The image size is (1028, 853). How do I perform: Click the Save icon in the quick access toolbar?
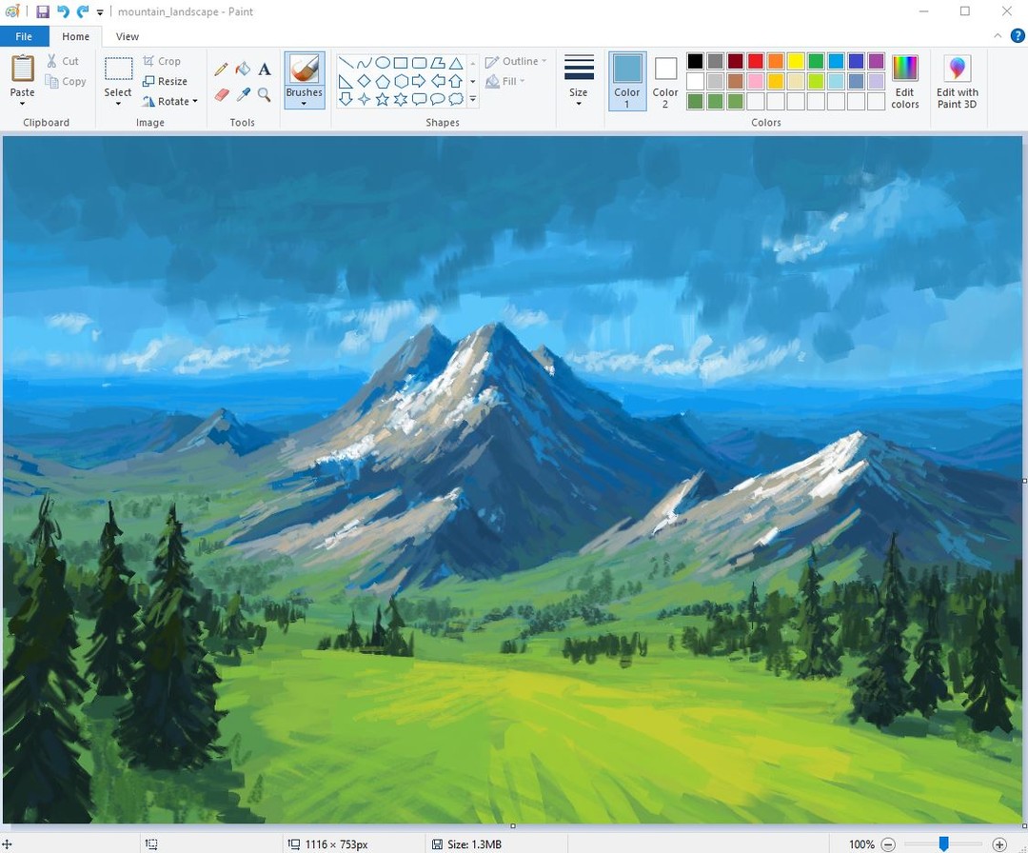43,11
